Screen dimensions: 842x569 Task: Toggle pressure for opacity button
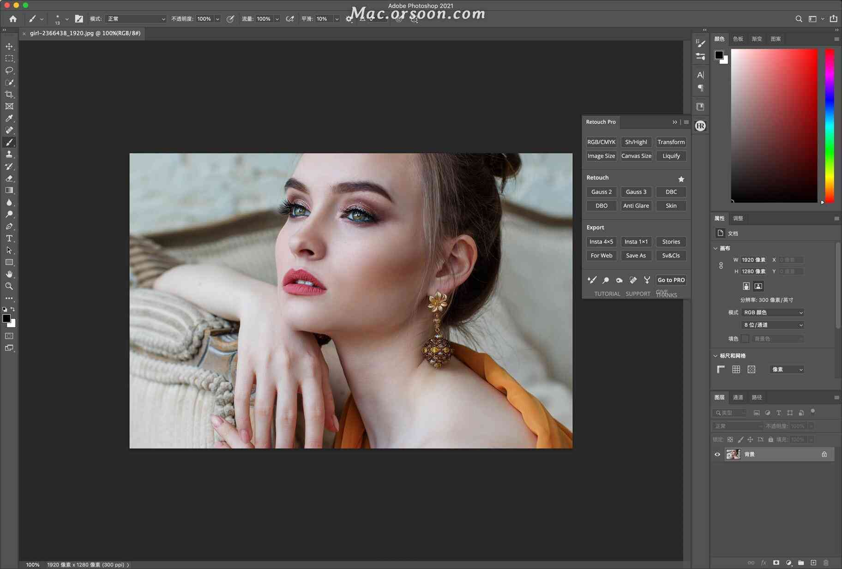click(x=230, y=19)
